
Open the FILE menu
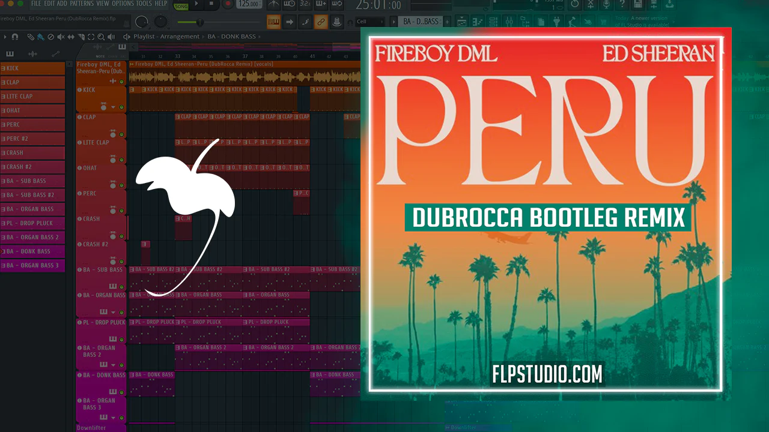[36, 4]
